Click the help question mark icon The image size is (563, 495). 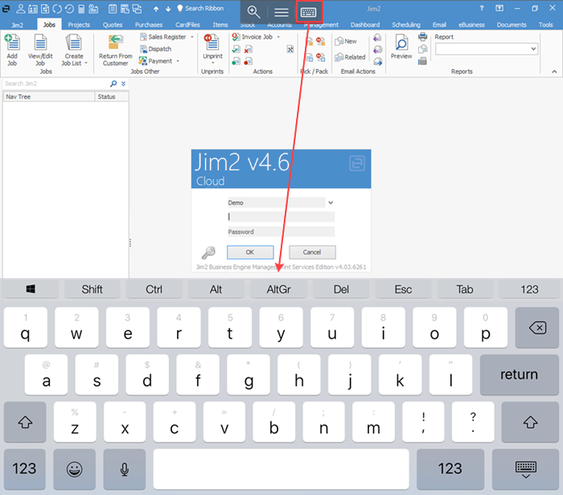click(x=482, y=8)
